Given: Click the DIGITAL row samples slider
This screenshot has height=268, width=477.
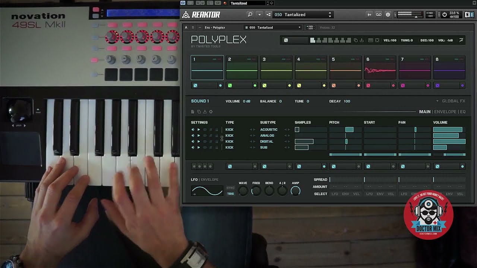Looking at the screenshot, I should [x=311, y=141].
